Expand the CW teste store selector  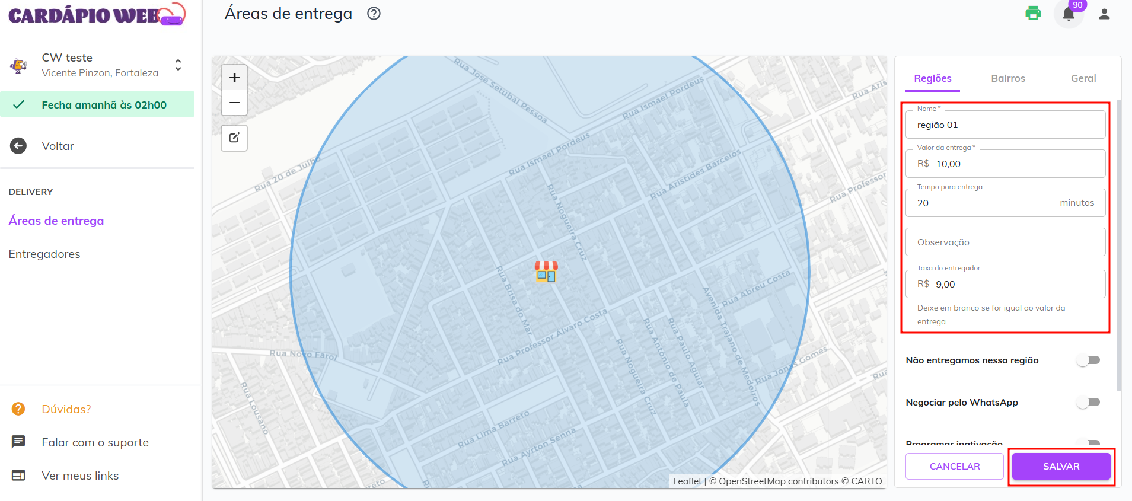178,65
